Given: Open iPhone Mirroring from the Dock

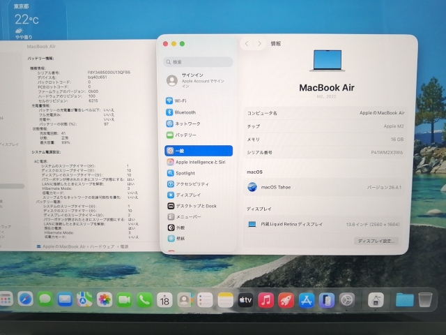Looking at the screenshot, I should coord(327,300).
